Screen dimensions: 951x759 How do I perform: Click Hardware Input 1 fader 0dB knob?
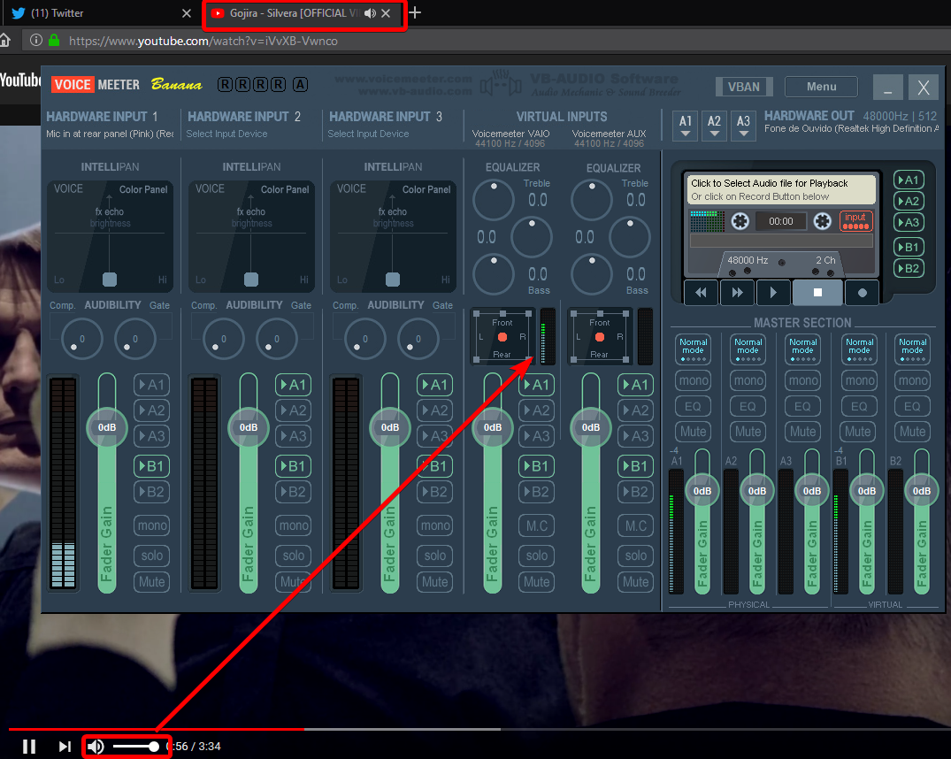pos(107,427)
